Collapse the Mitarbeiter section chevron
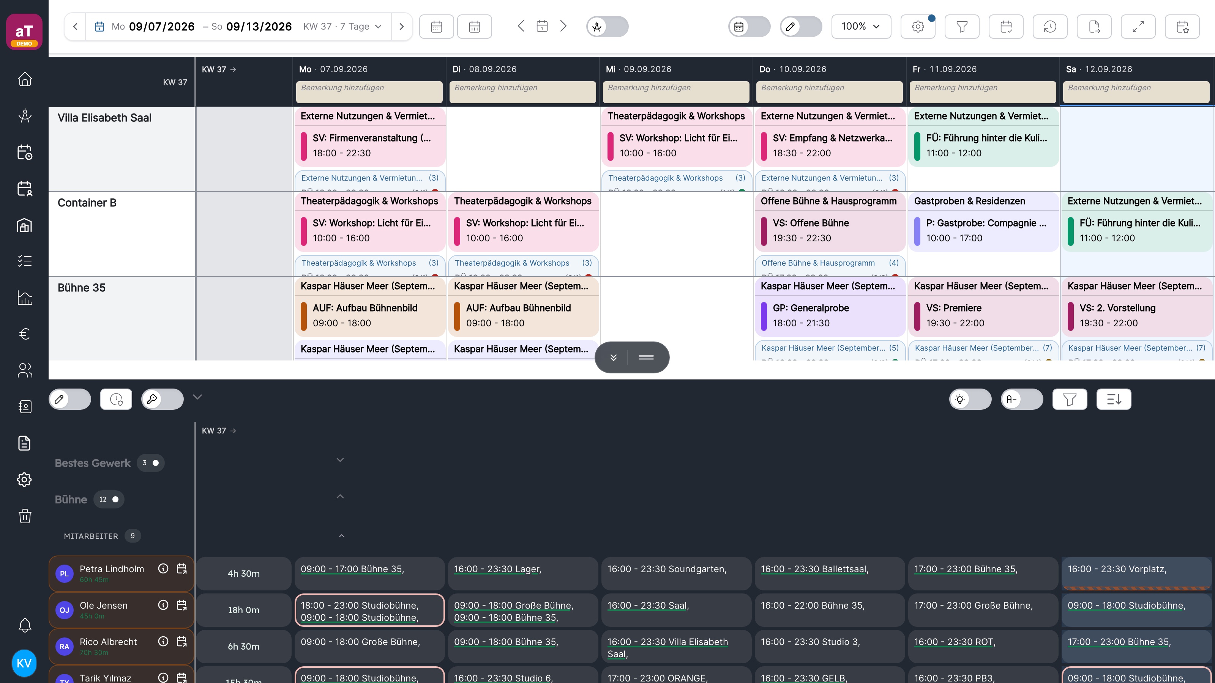The width and height of the screenshot is (1215, 683). (341, 536)
